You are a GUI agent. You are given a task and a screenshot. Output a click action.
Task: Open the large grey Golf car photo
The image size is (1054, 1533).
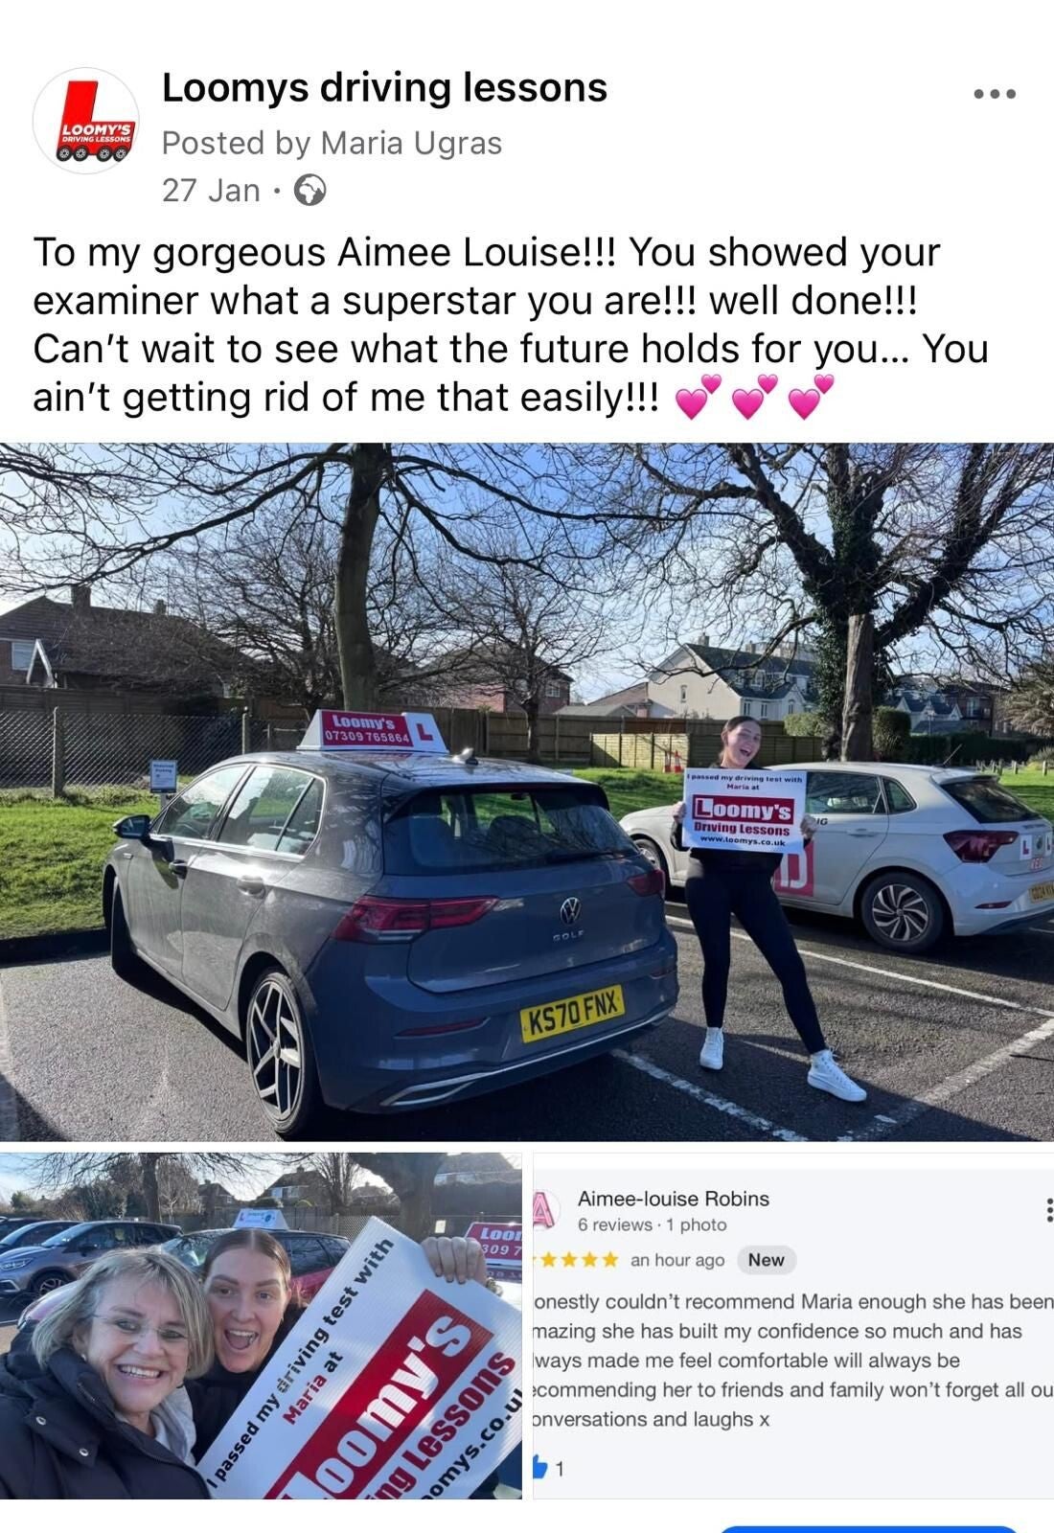[x=527, y=791]
